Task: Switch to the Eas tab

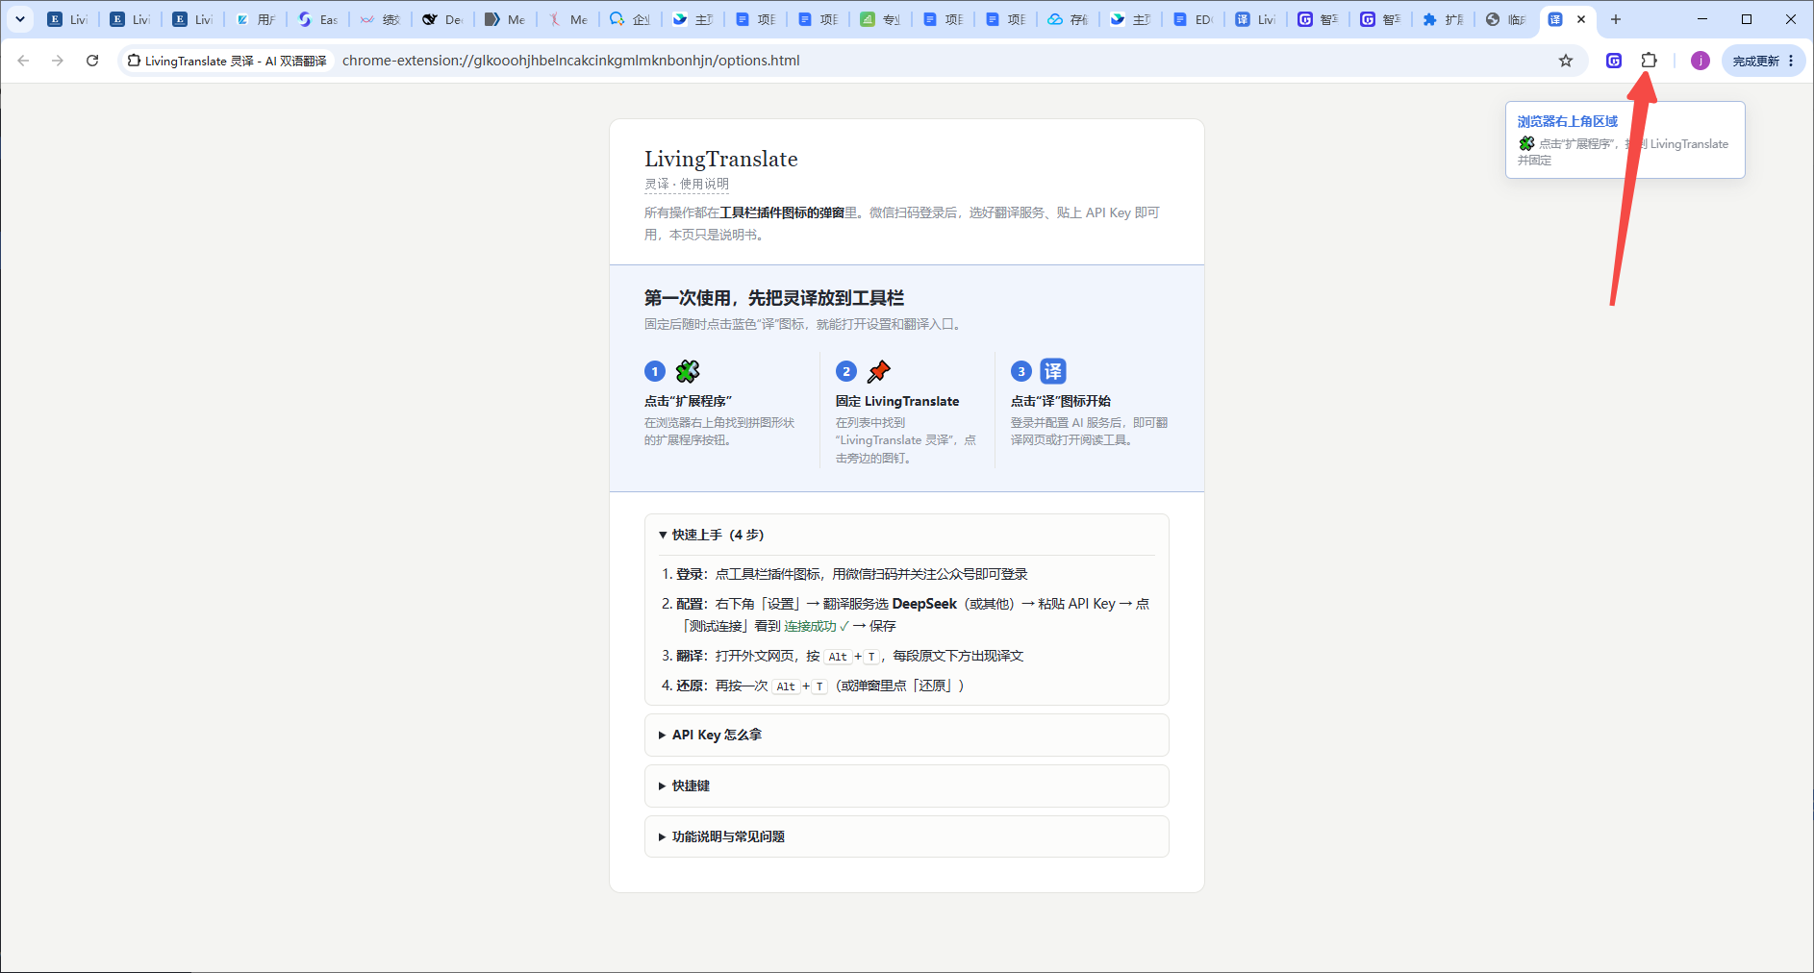Action: point(318,19)
